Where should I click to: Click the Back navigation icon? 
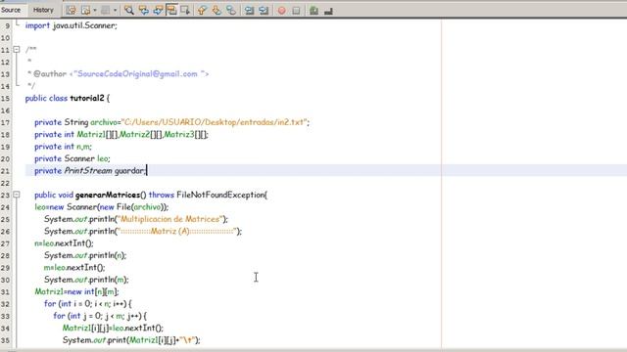coord(85,11)
